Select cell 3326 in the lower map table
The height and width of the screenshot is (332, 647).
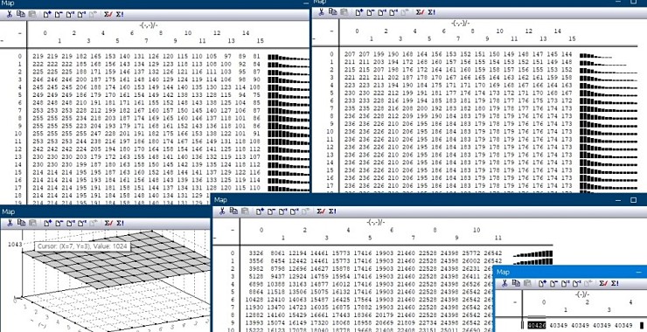257,252
